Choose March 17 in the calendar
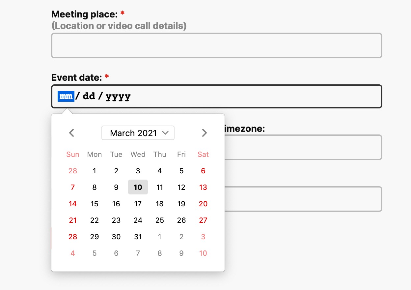The width and height of the screenshot is (411, 290). tap(138, 204)
